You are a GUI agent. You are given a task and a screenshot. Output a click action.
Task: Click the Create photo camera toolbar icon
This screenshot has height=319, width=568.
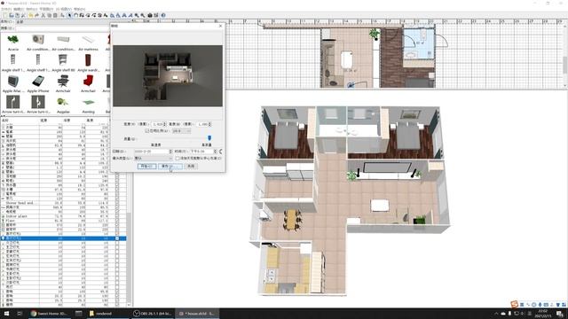pyautogui.click(x=150, y=15)
